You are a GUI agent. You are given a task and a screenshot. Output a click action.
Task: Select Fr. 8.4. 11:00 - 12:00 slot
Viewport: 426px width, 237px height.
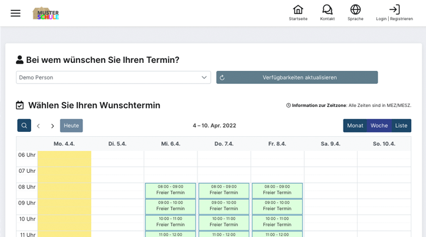click(277, 234)
